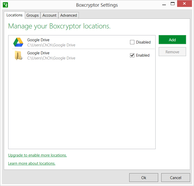The height and width of the screenshot is (186, 194).
Task: Click the Google Drive name beside the folder icon
Action: point(38,53)
